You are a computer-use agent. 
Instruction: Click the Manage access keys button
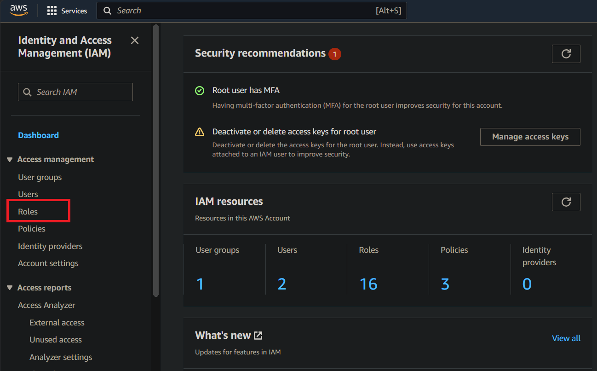pos(530,137)
